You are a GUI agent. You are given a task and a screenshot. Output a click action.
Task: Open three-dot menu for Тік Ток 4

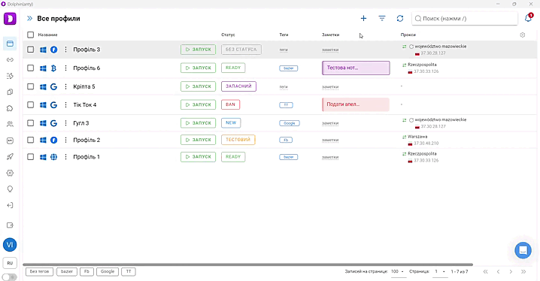(65, 104)
